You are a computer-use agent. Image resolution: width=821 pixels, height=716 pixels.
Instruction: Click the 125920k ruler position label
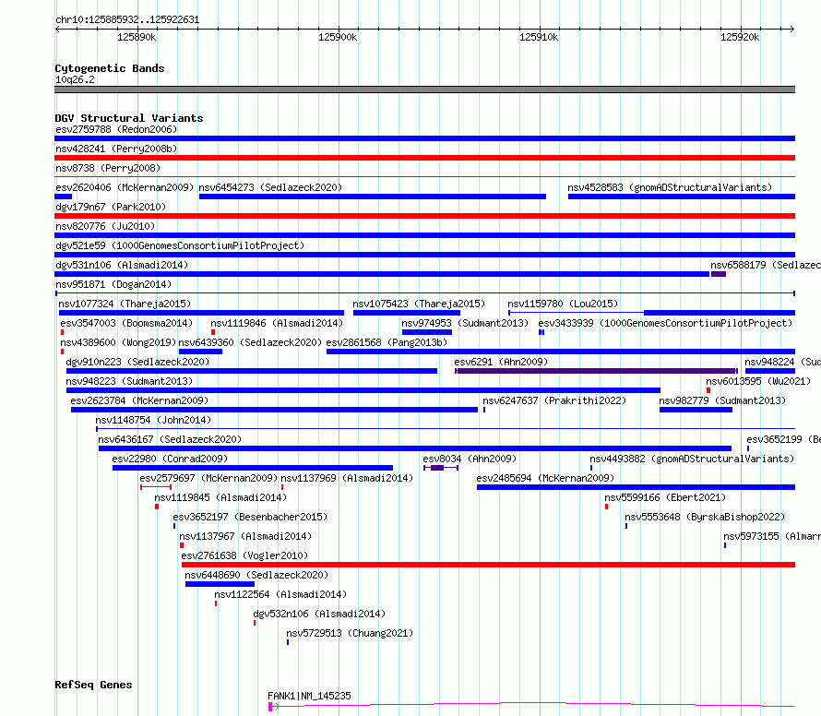(x=740, y=37)
